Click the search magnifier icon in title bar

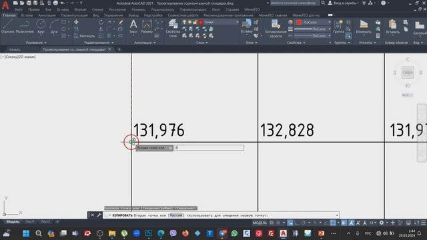(323, 3)
